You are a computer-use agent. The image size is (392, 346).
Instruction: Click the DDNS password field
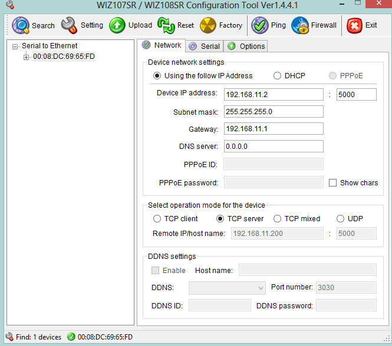point(346,305)
